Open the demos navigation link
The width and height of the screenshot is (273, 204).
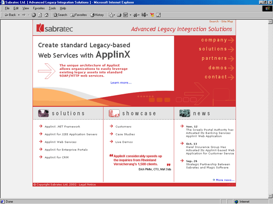[221, 68]
